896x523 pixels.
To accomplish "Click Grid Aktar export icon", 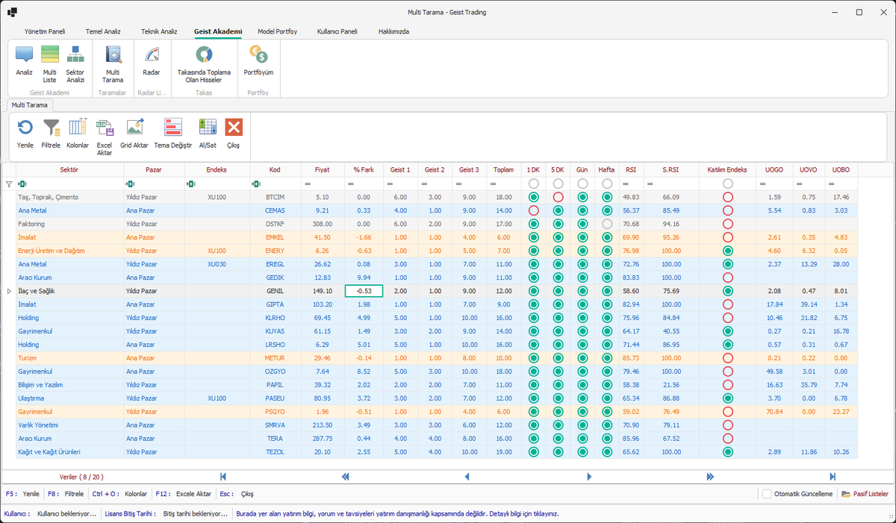I will [134, 133].
